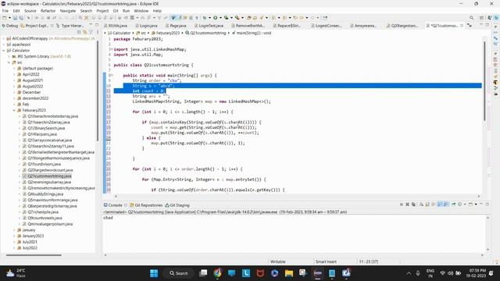Open the New file dropdown arrow

[9, 18]
